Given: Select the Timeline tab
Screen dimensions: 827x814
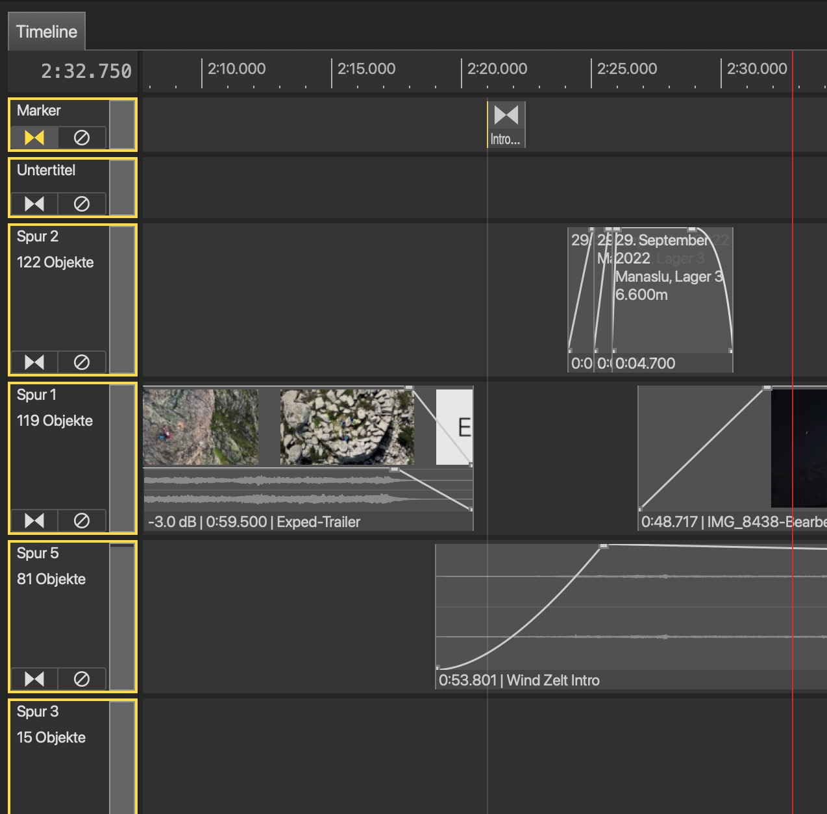Looking at the screenshot, I should [46, 31].
